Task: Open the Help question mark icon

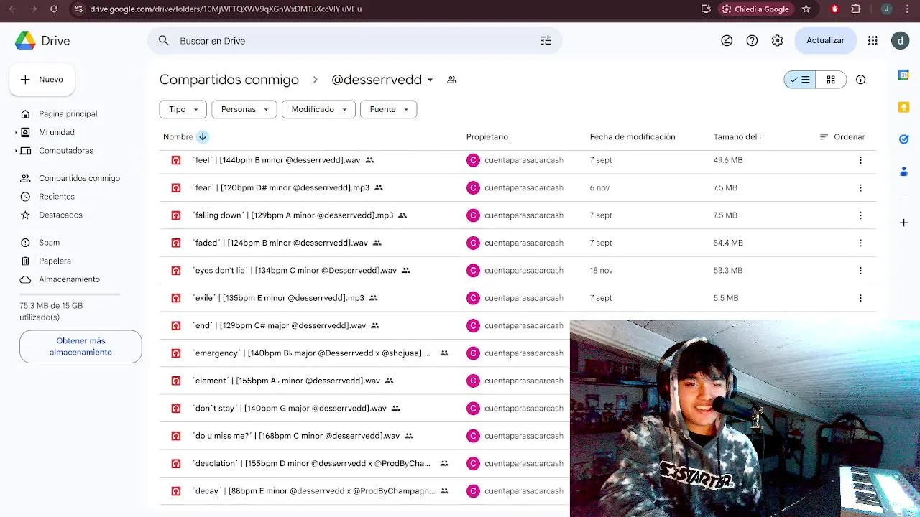Action: click(x=752, y=41)
